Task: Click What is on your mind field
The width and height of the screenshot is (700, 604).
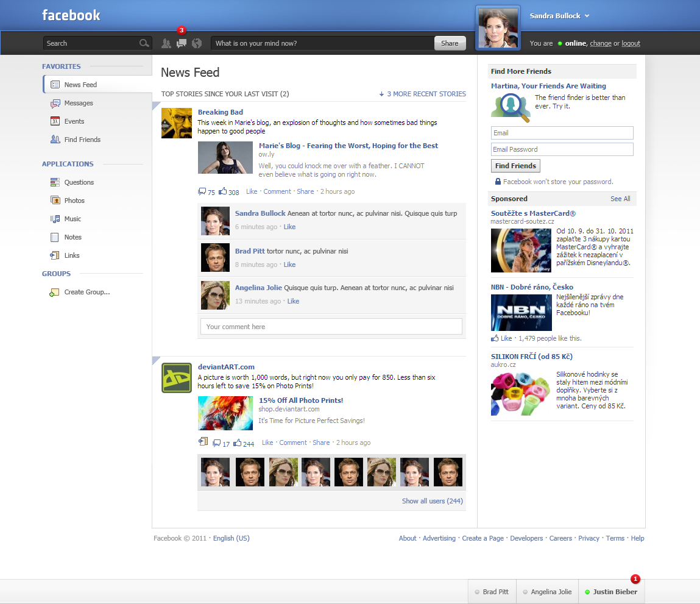Action: 322,43
